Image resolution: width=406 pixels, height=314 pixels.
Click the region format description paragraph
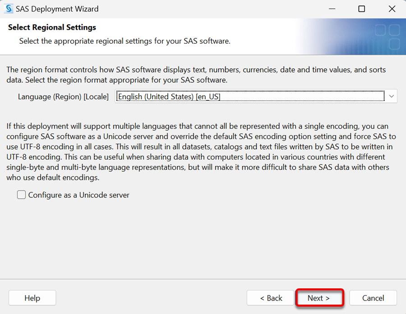pyautogui.click(x=196, y=75)
